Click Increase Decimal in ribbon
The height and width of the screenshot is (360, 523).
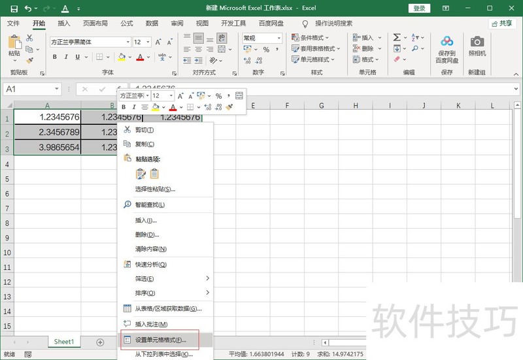click(x=247, y=60)
